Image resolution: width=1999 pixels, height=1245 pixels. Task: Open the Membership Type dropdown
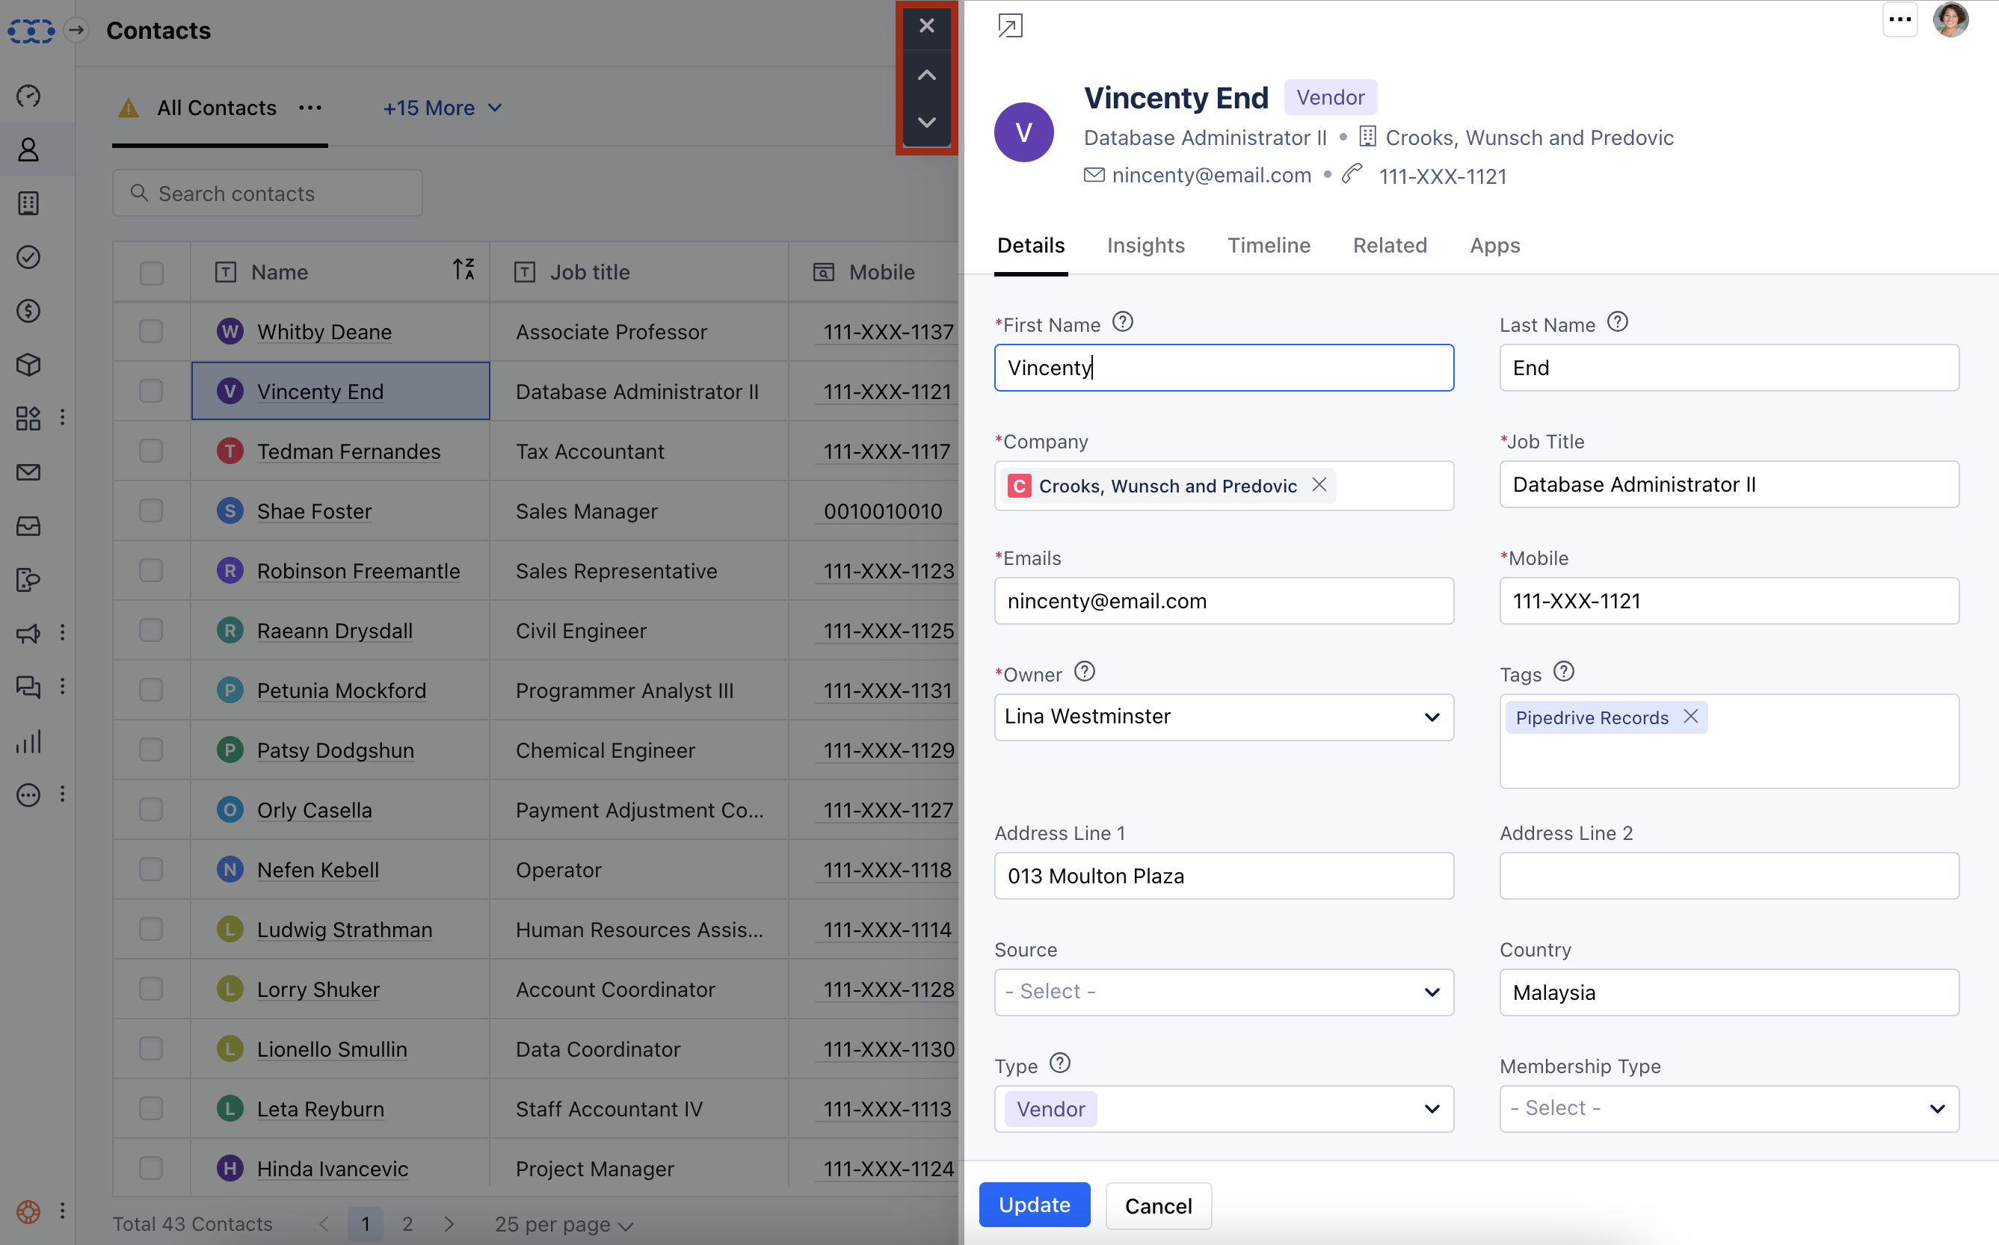pyautogui.click(x=1728, y=1108)
